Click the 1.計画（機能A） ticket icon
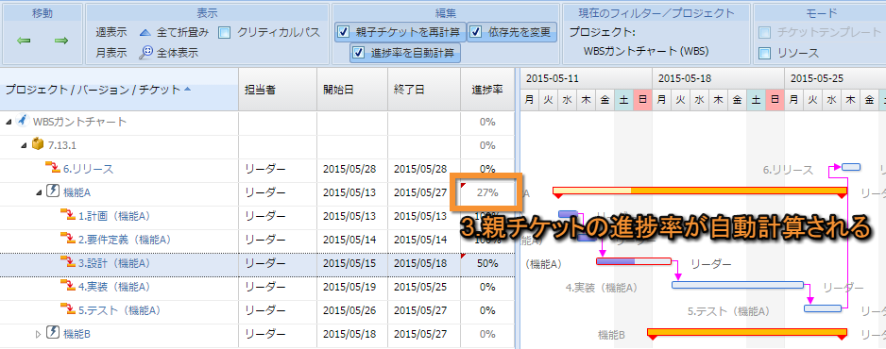 click(x=68, y=215)
